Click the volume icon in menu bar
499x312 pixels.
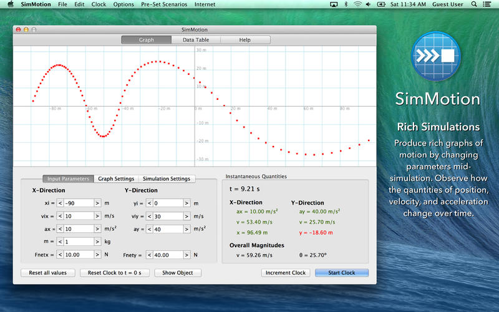point(368,4)
